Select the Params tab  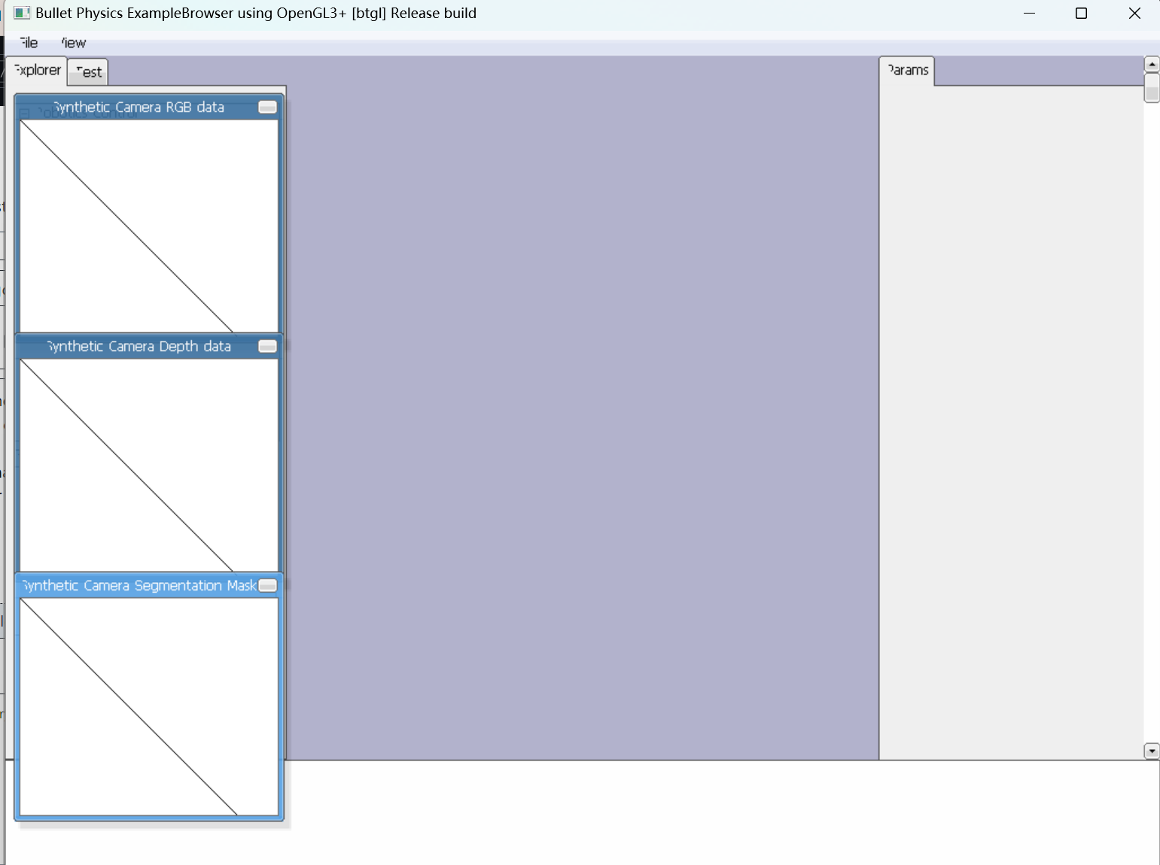point(906,70)
